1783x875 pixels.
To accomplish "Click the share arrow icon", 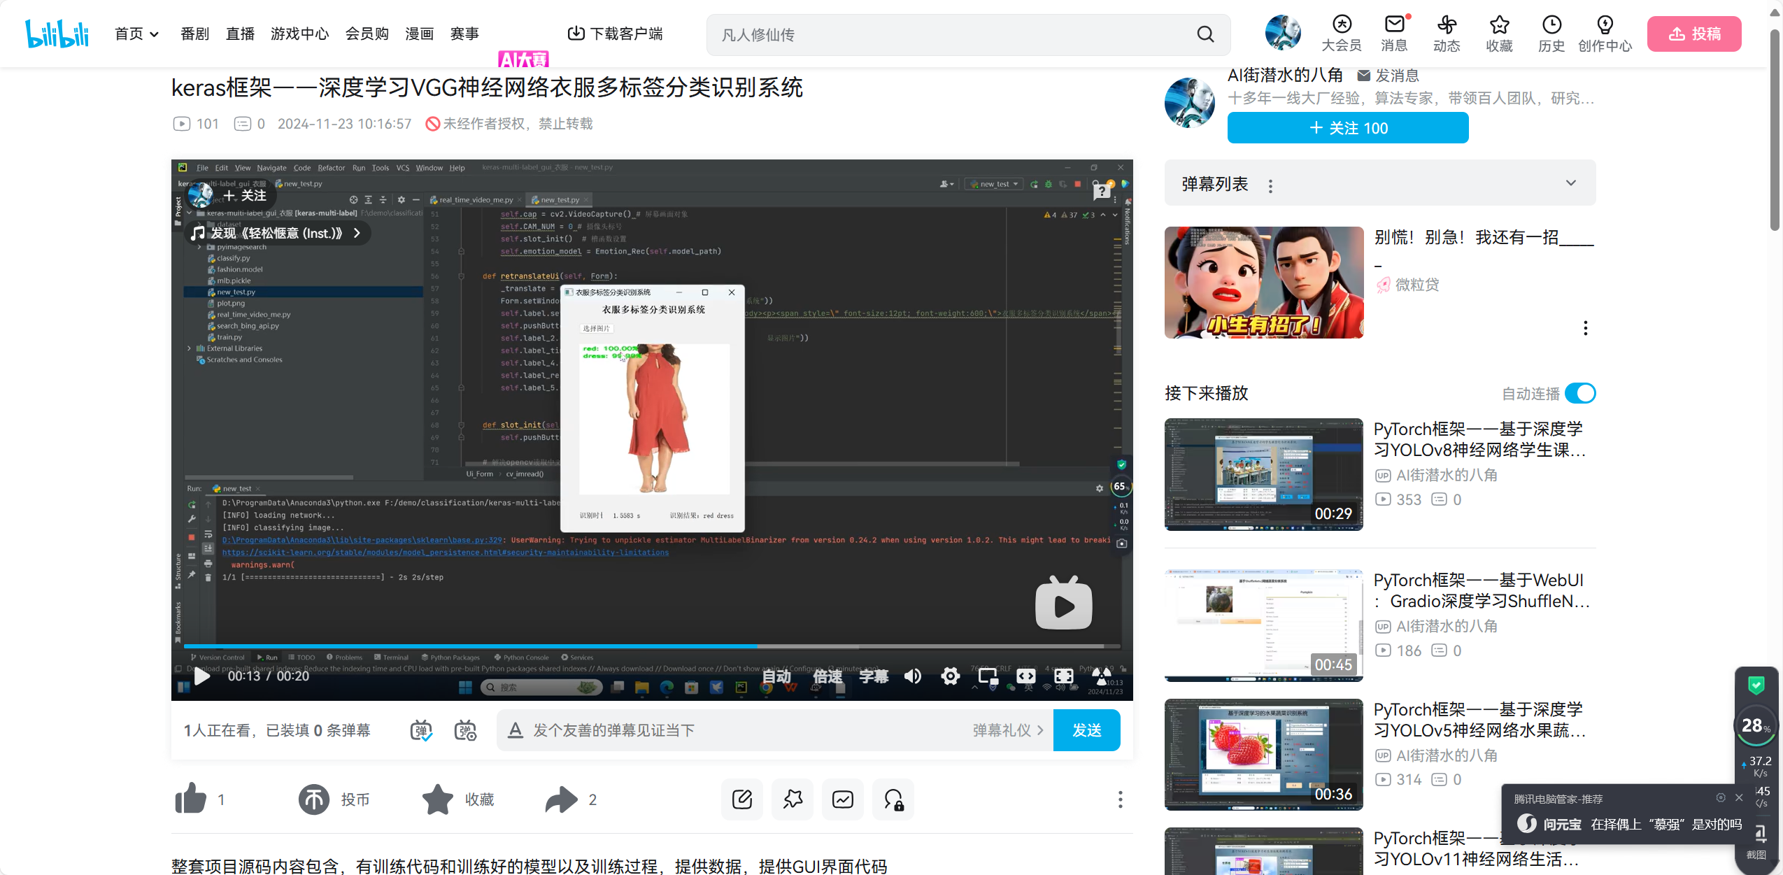I will coord(561,799).
